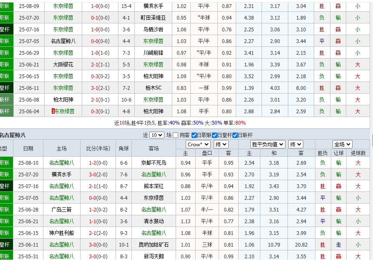373x260 pixels.
Task: Enable the 同客 filter checkbox
Action: tap(175, 135)
